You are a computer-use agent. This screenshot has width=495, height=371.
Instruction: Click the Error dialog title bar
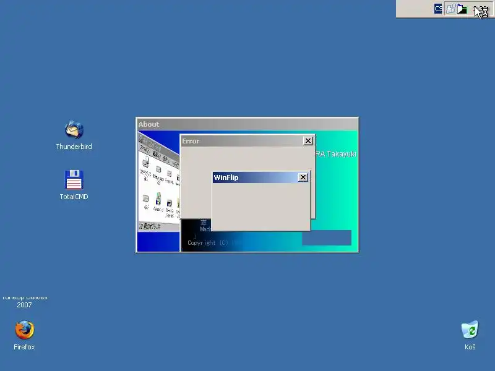coord(247,141)
